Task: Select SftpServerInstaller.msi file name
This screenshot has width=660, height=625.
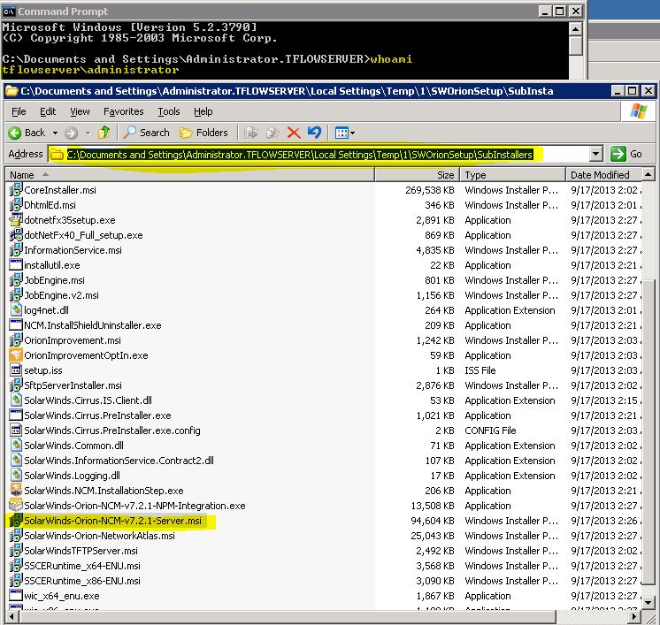Action: [73, 385]
